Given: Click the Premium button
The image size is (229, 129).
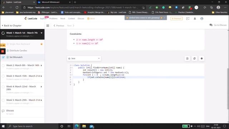Looking at the screenshot, I should click(x=176, y=19).
